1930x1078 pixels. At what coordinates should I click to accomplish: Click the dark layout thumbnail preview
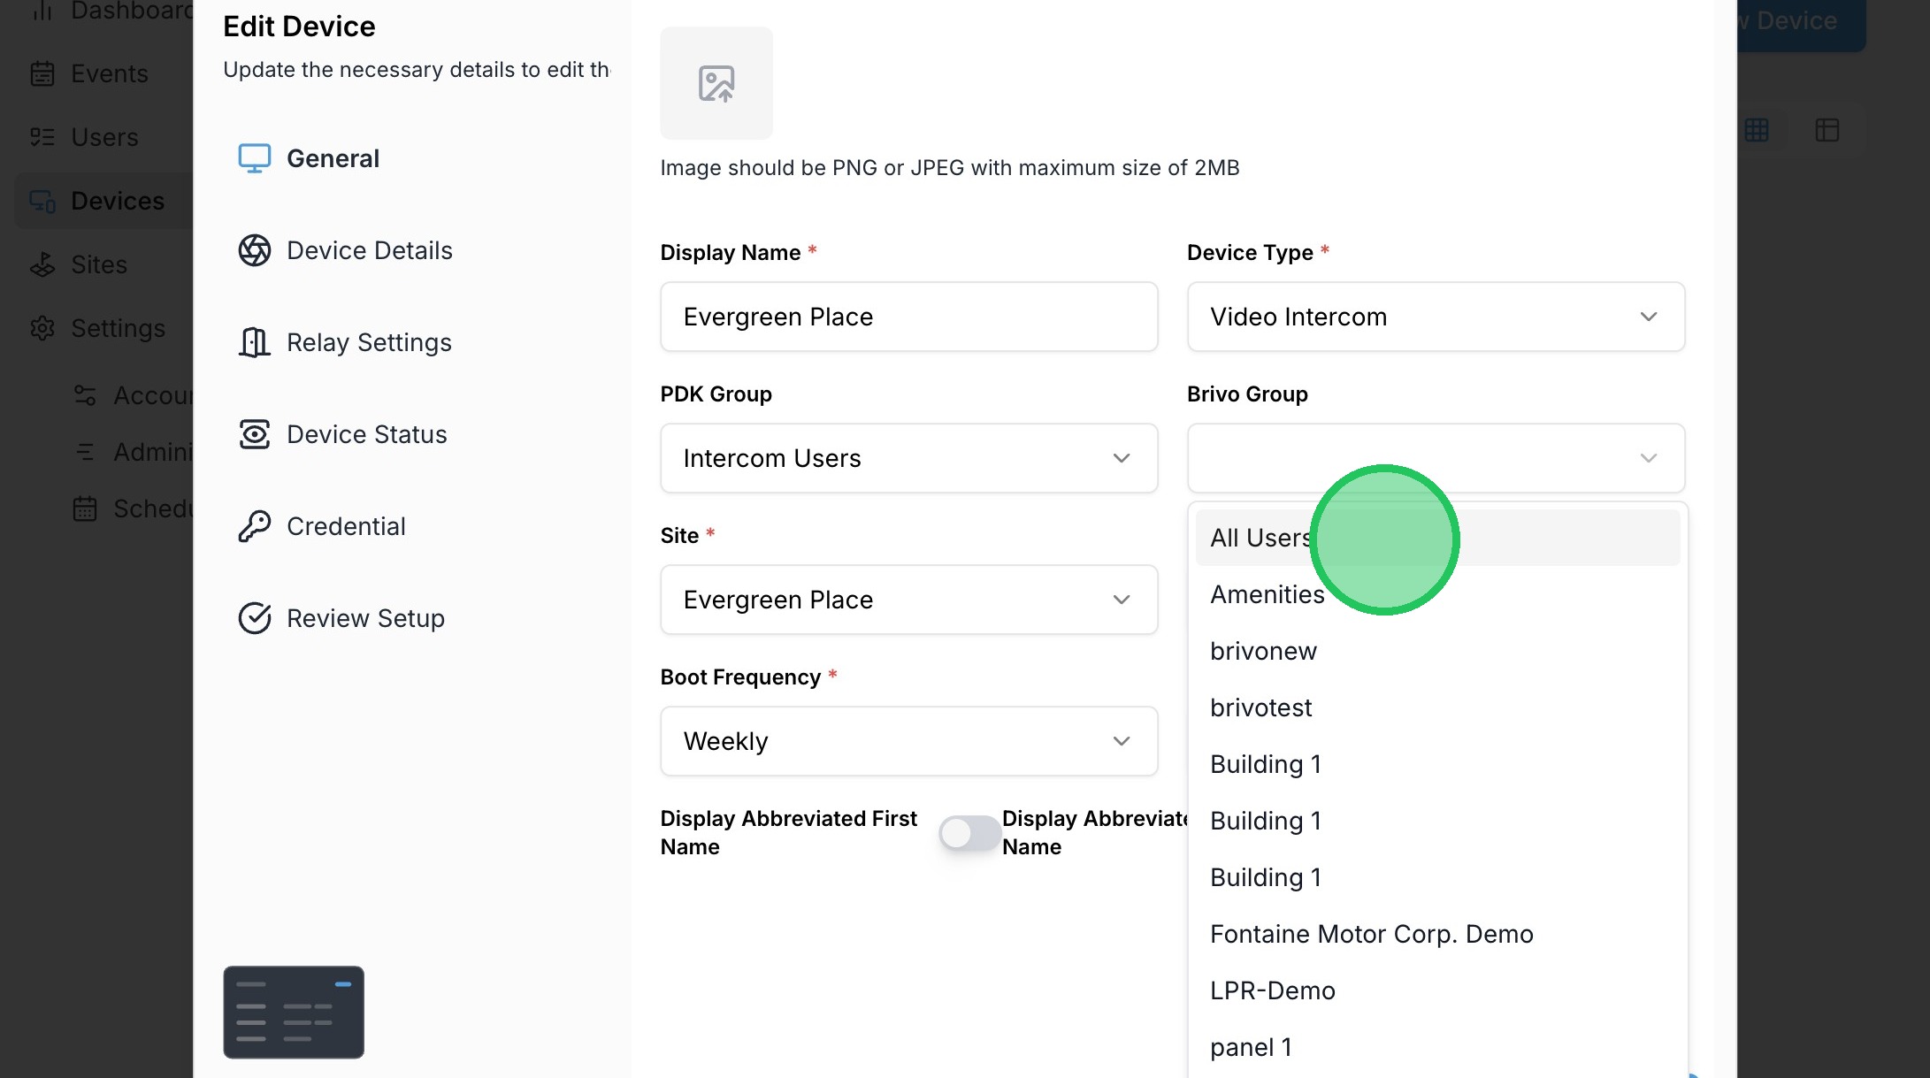pos(294,1012)
